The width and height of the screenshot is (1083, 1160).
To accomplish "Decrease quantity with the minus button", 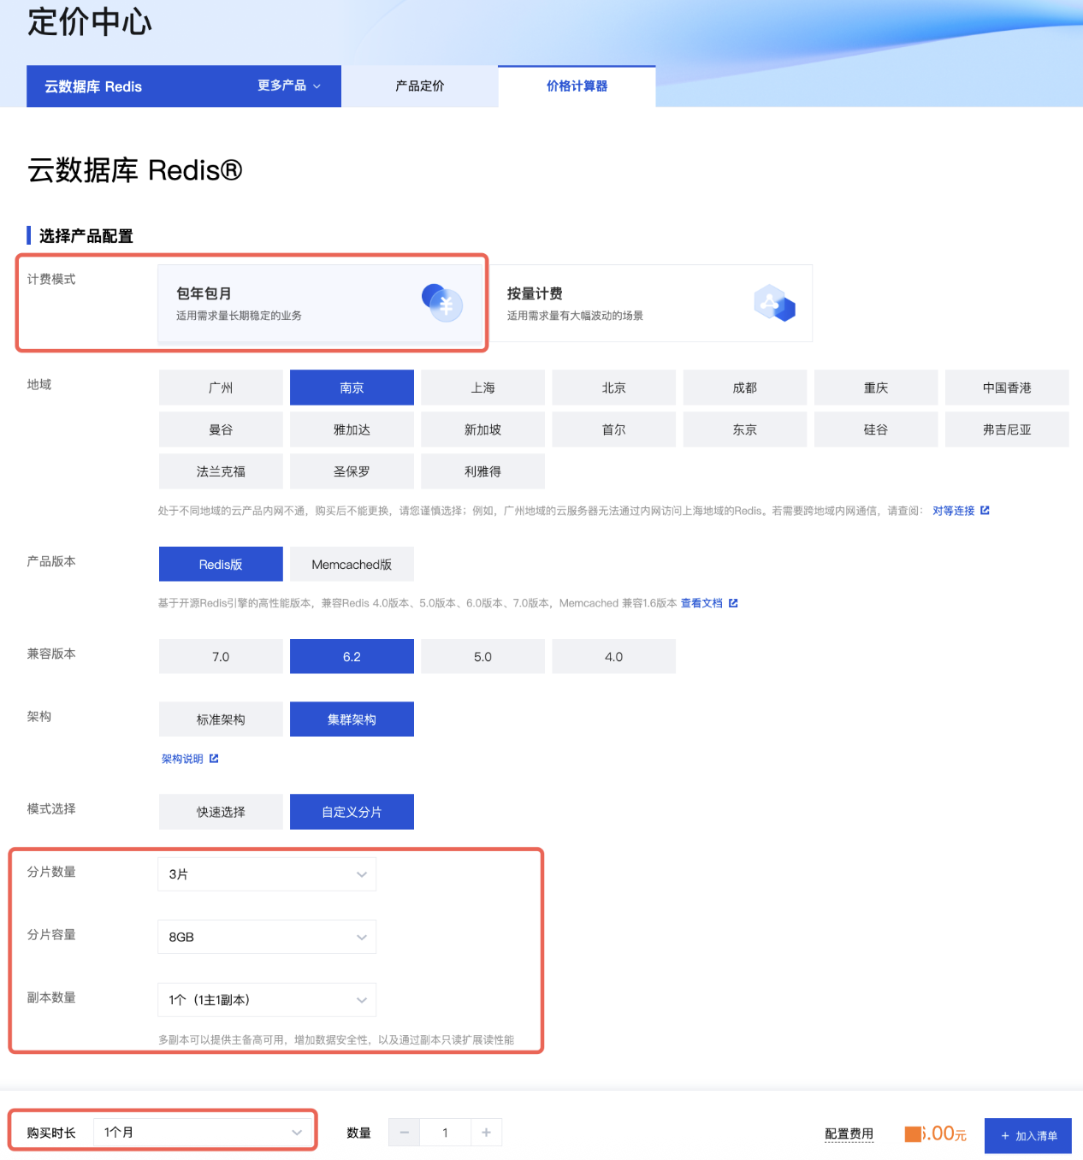I will pyautogui.click(x=404, y=1133).
